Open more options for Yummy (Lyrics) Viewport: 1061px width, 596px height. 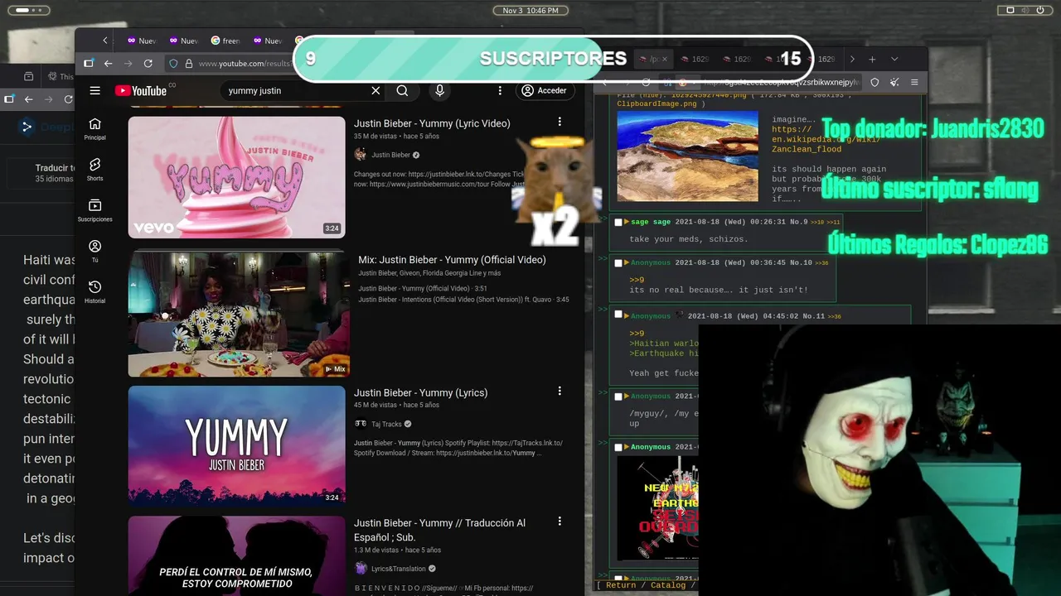coord(560,392)
